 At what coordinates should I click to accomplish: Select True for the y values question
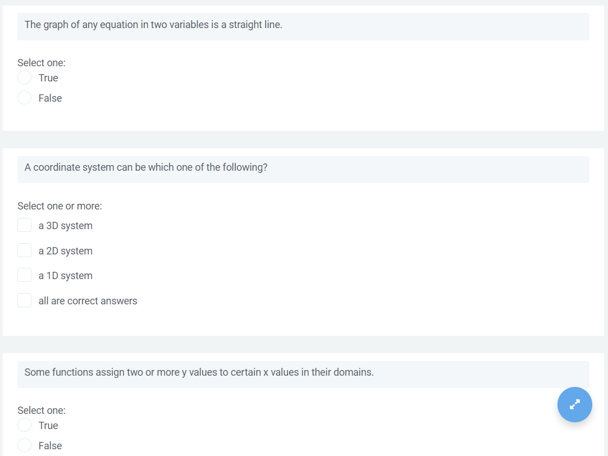pyautogui.click(x=24, y=425)
